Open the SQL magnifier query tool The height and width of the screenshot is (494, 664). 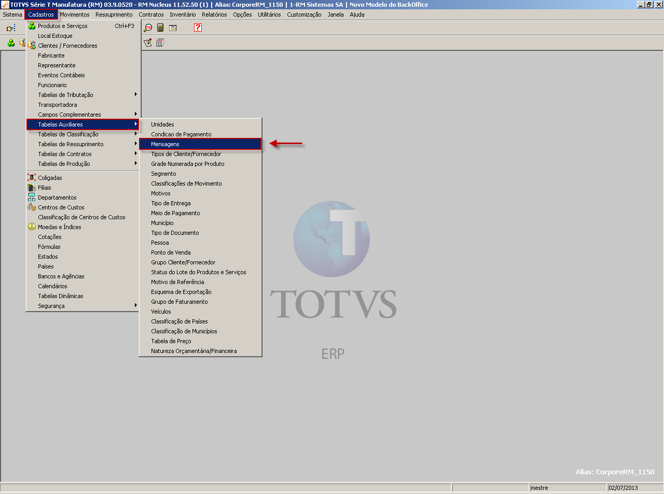point(148,28)
